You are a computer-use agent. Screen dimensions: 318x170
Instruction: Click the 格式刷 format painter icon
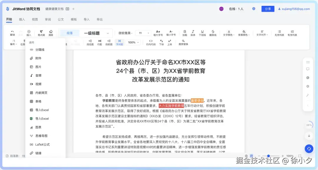click(x=41, y=33)
